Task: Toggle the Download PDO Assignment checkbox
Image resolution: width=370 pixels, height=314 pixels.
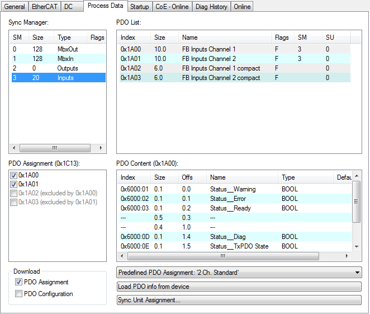Action: click(18, 282)
